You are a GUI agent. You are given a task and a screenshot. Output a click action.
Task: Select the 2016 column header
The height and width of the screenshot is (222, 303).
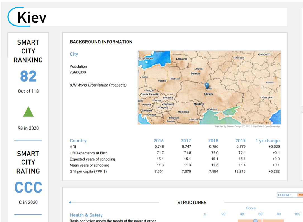point(158,140)
